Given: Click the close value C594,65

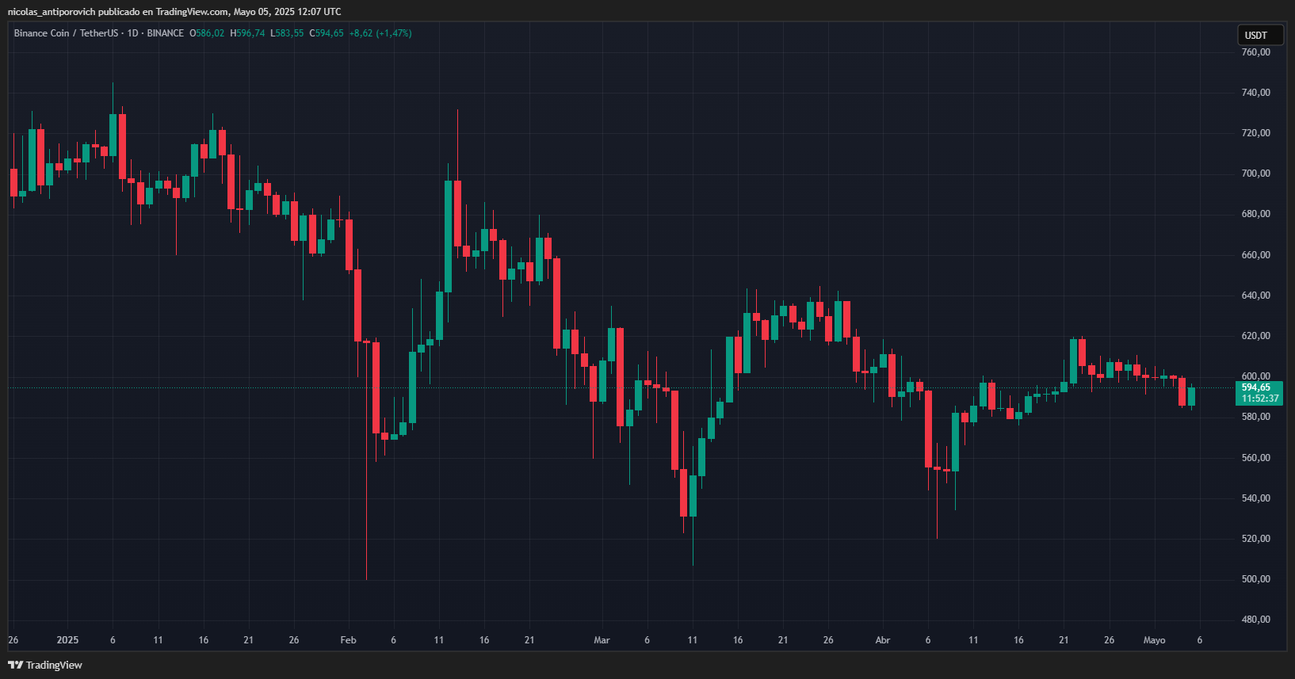Looking at the screenshot, I should click(327, 33).
